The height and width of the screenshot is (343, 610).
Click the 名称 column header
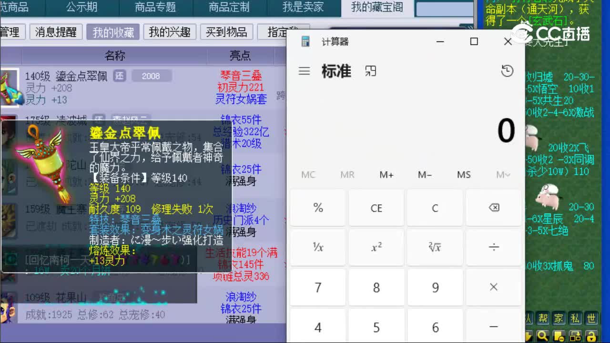[x=115, y=56]
